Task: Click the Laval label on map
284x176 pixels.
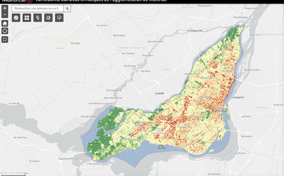Action: point(160,93)
